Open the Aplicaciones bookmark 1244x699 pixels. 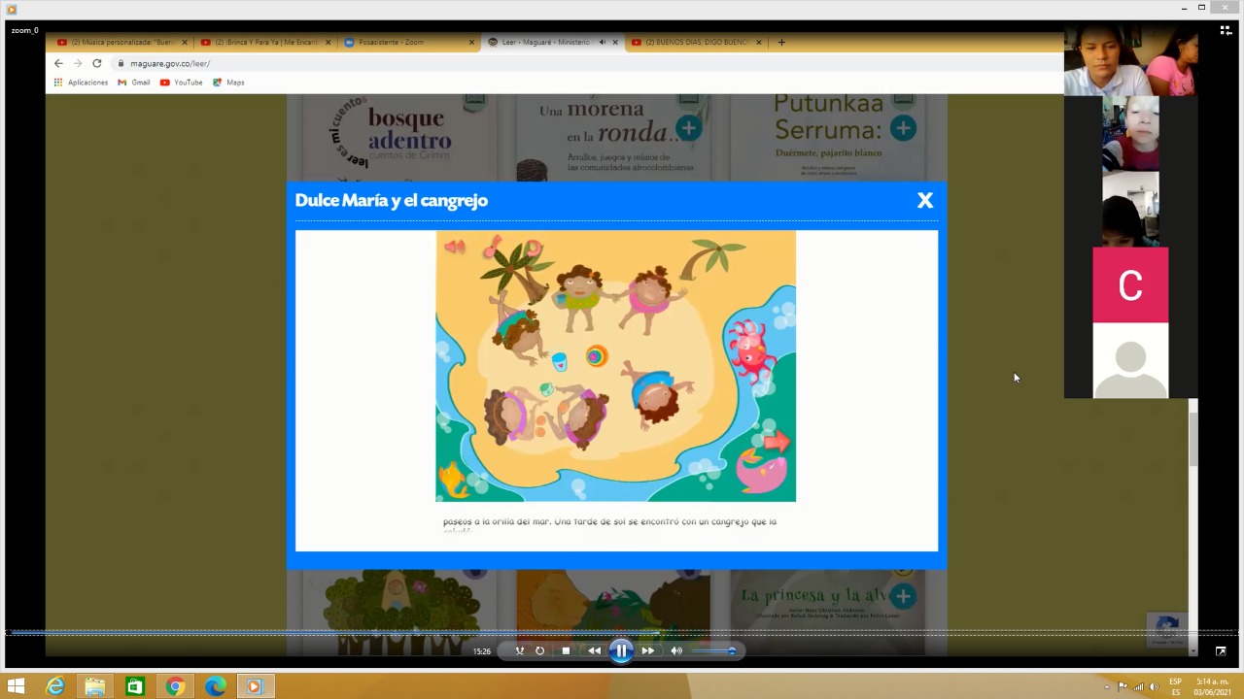(x=81, y=83)
